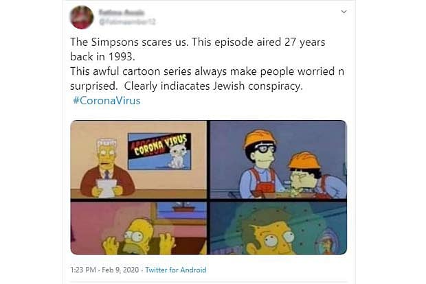Viewport: 426px width, 284px height.
Task: Open the bottom-right spotted-face man image
Action: [x=278, y=228]
